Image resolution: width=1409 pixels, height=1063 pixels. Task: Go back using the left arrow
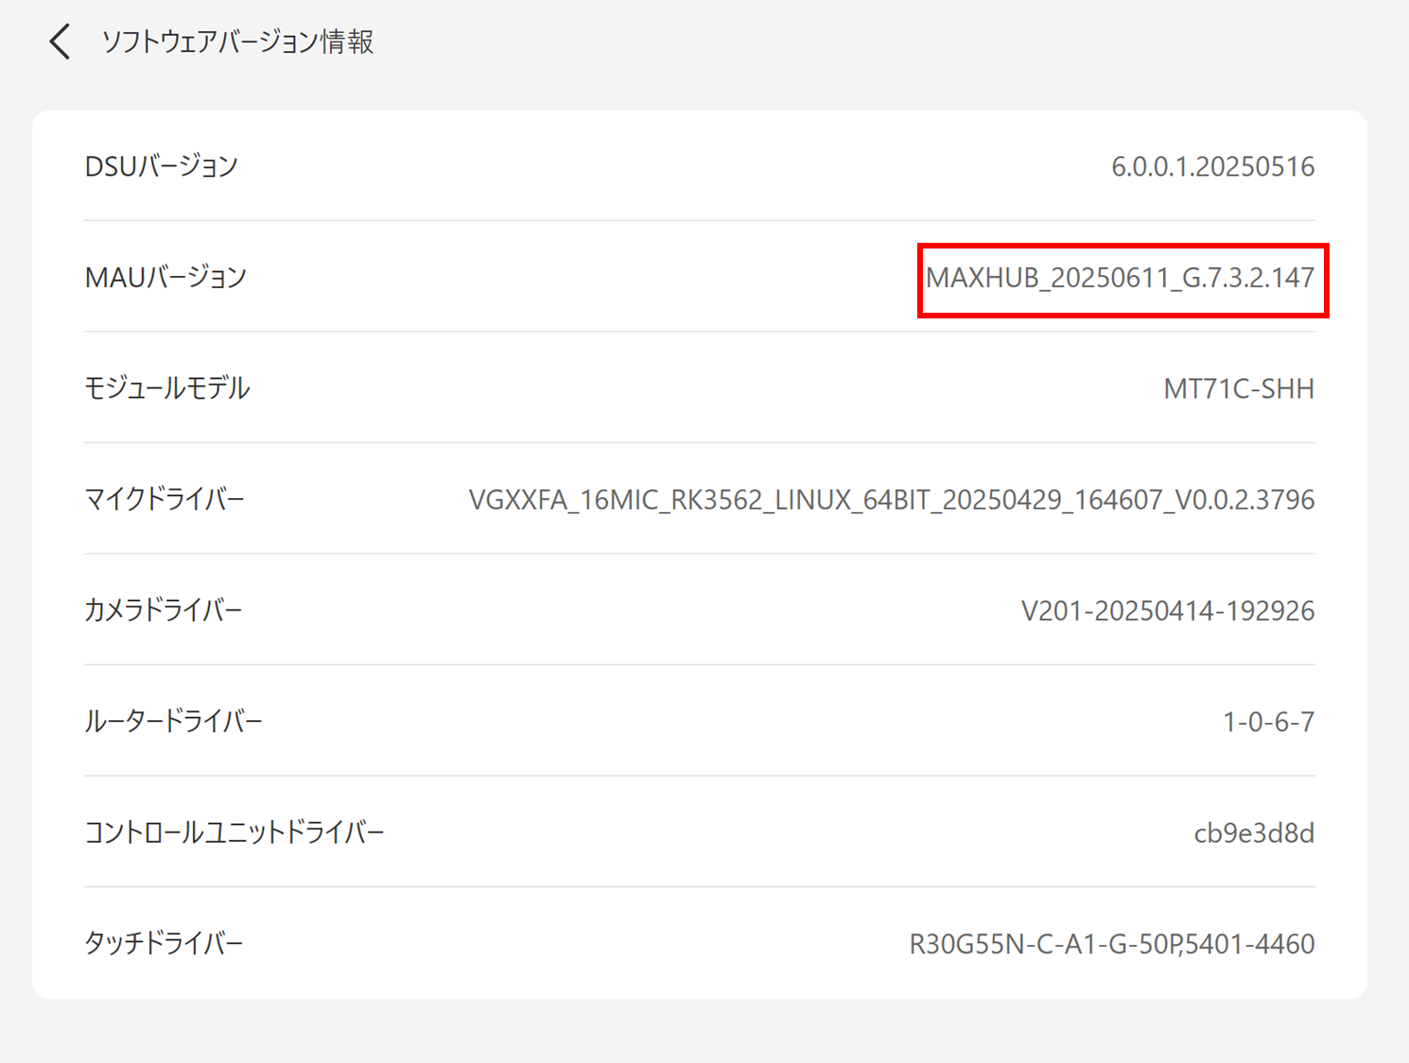click(60, 42)
